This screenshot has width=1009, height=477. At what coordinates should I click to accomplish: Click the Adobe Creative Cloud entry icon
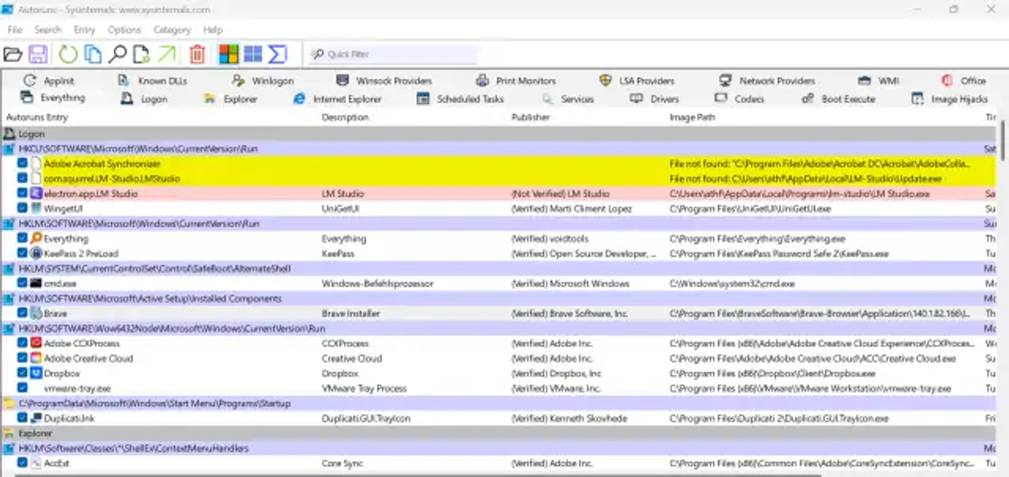click(36, 358)
